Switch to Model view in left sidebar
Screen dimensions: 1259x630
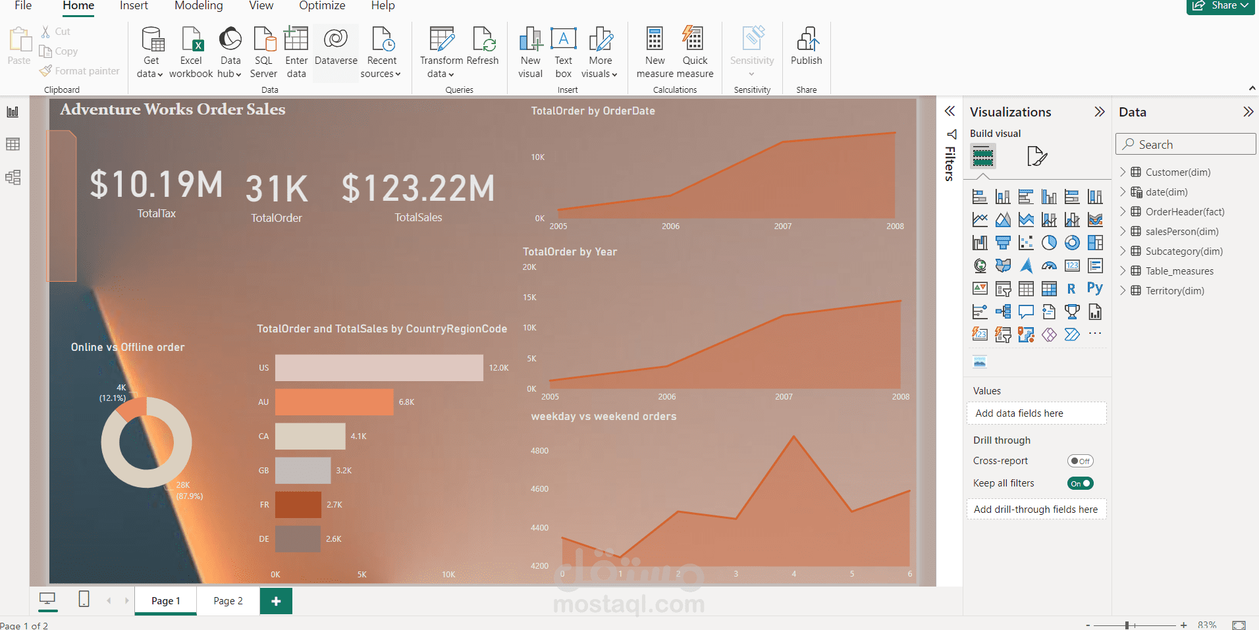click(13, 177)
